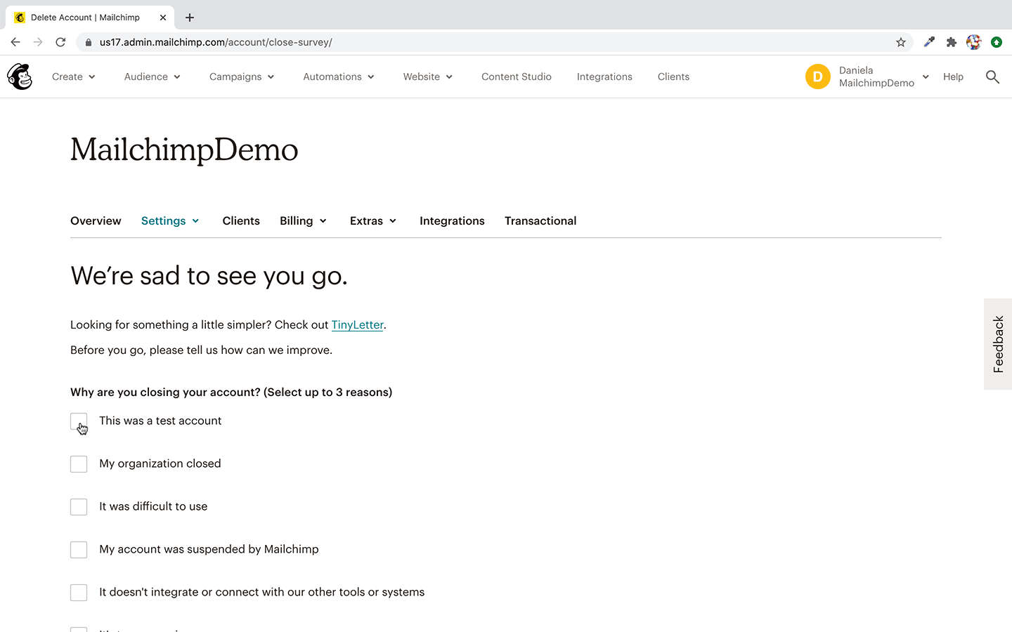This screenshot has height=632, width=1012.
Task: Click the Mailchimp Freddie logo
Action: click(20, 77)
